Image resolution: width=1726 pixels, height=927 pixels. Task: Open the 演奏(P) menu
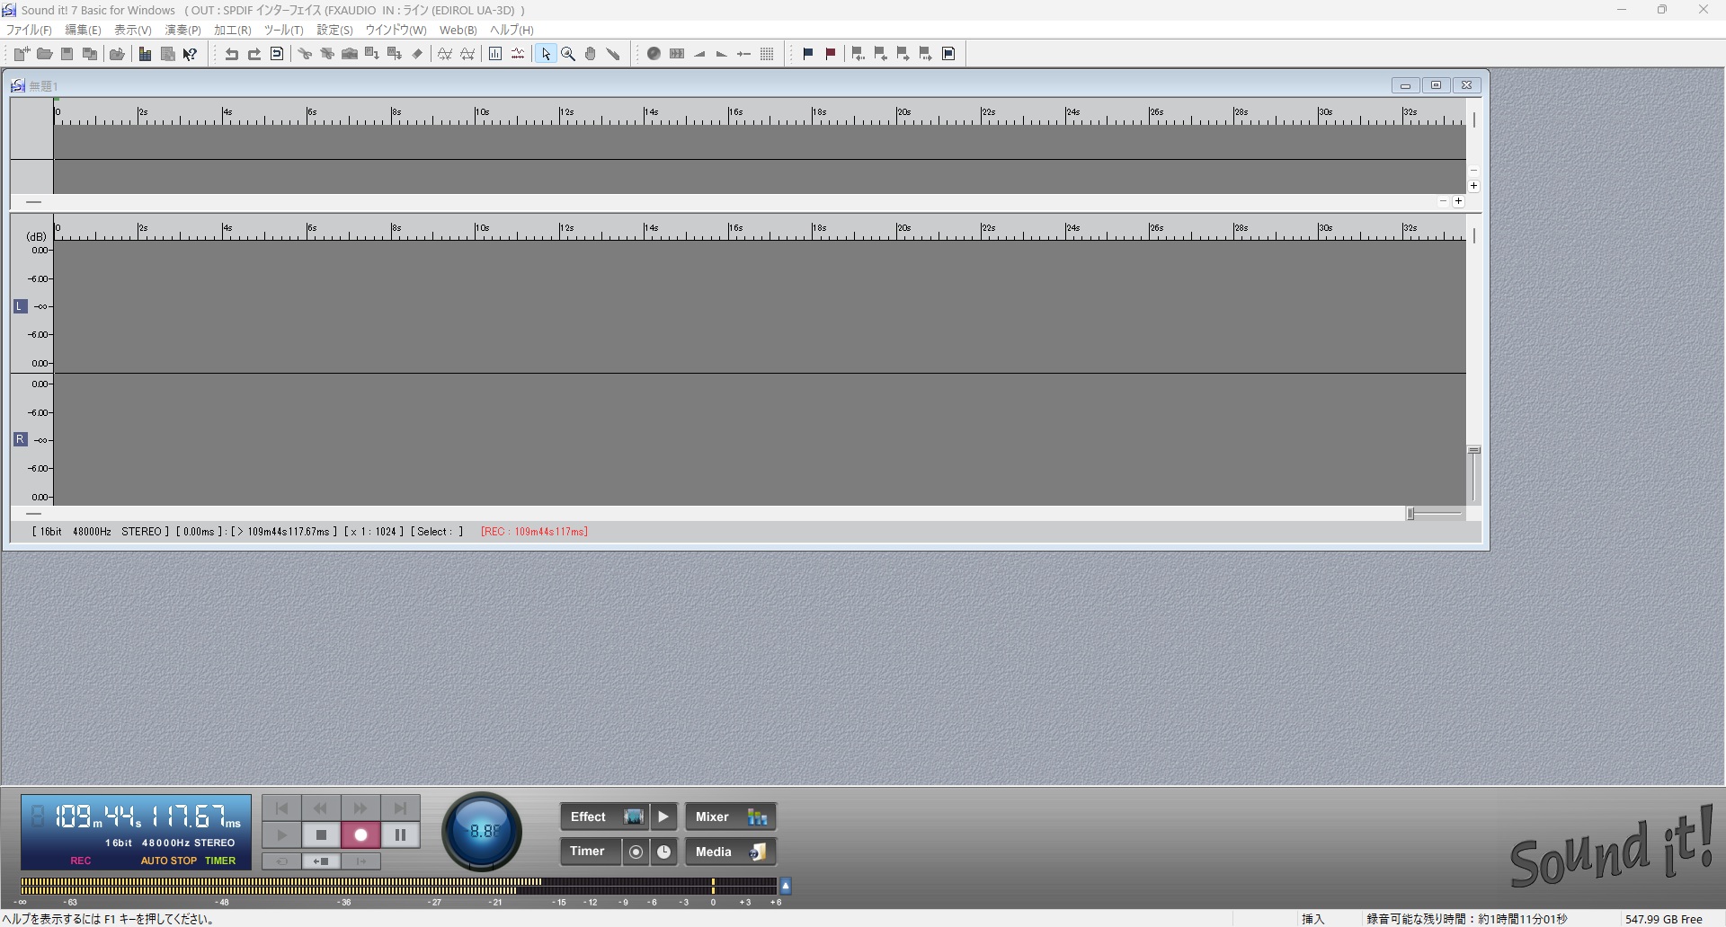pyautogui.click(x=182, y=30)
